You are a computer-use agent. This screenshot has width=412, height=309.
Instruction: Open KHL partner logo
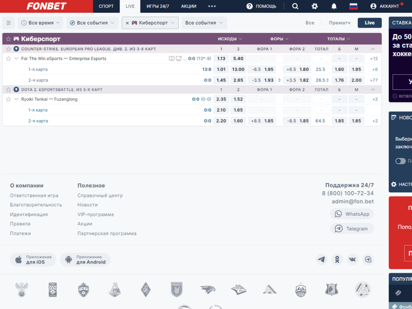53,290
